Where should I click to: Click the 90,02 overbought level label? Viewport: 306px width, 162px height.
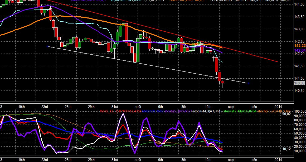coord(287,114)
